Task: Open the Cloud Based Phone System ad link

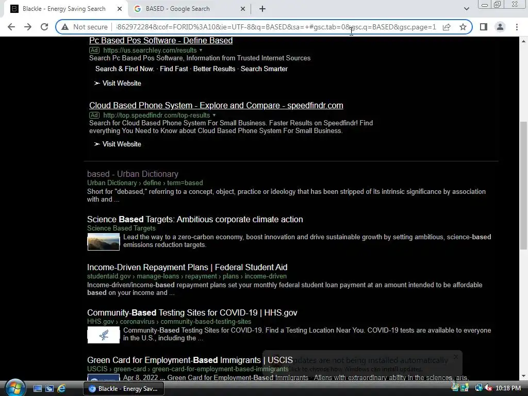Action: coord(216,105)
